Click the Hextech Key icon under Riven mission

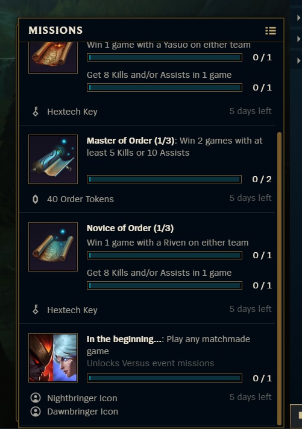36,310
